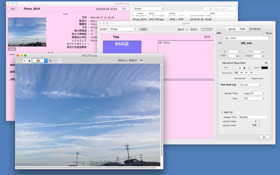Open the Text field Typ file_info dropdown
Screen dimensions: 280x175
point(250,85)
